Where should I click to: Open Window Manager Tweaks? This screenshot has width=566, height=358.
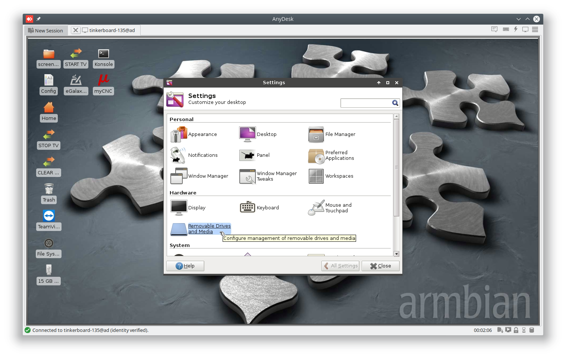268,176
